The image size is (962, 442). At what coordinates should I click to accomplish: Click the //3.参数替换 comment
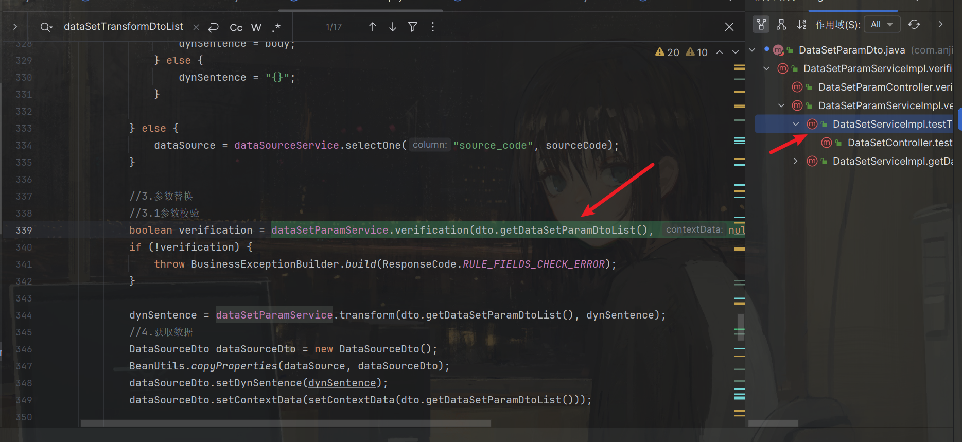tap(161, 196)
